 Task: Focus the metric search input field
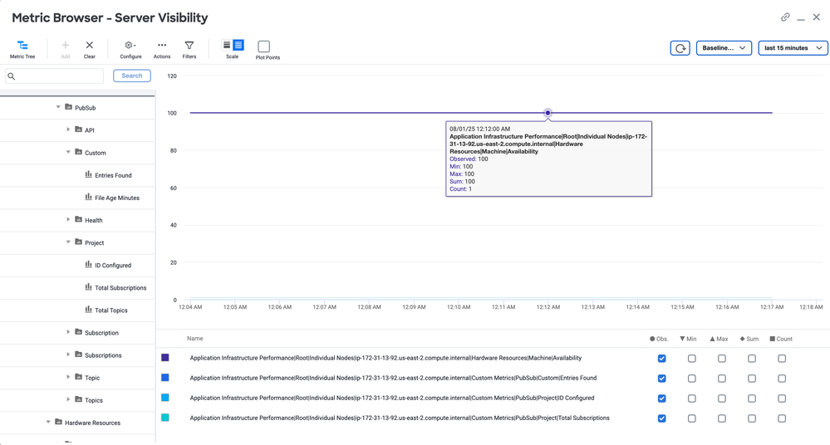click(55, 76)
